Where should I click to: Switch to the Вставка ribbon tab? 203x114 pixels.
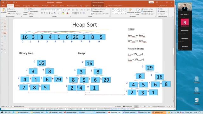[x=18, y=6]
